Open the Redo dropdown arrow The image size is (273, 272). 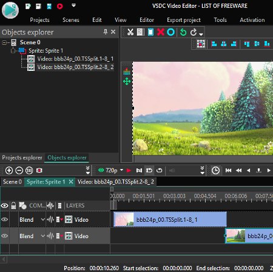(x=201, y=34)
